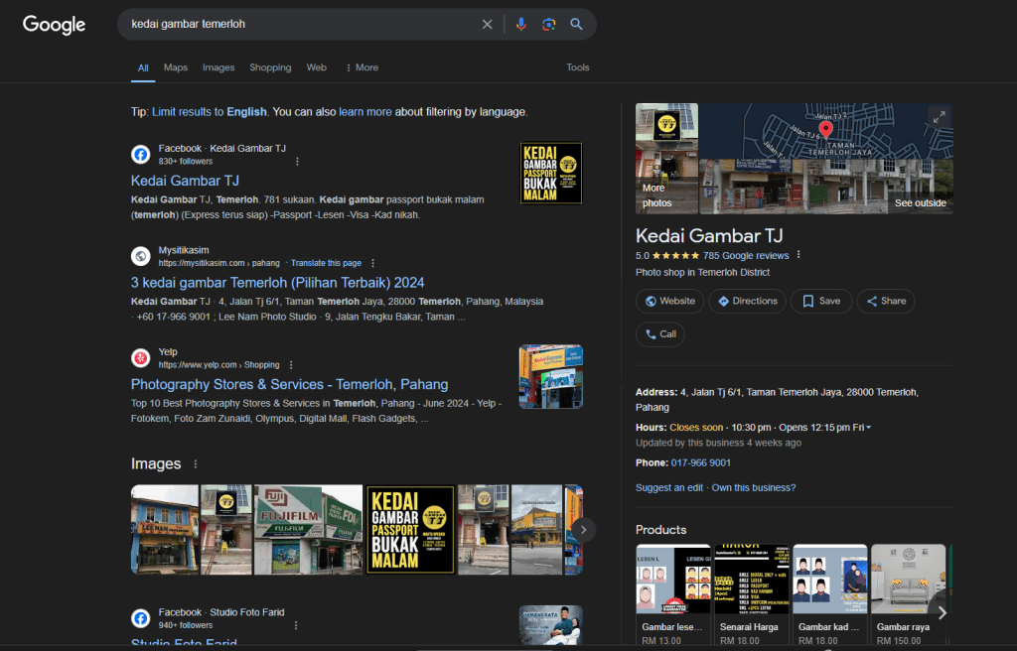Show next products in carousel
This screenshot has height=651, width=1017.
(x=942, y=612)
